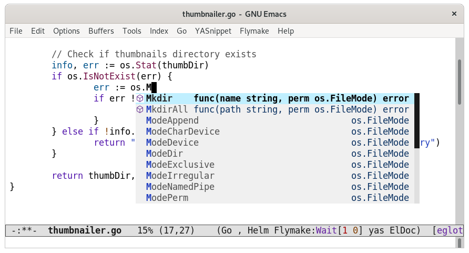Open the Buffers menu
Screen dimensions: 469x253
click(101, 31)
